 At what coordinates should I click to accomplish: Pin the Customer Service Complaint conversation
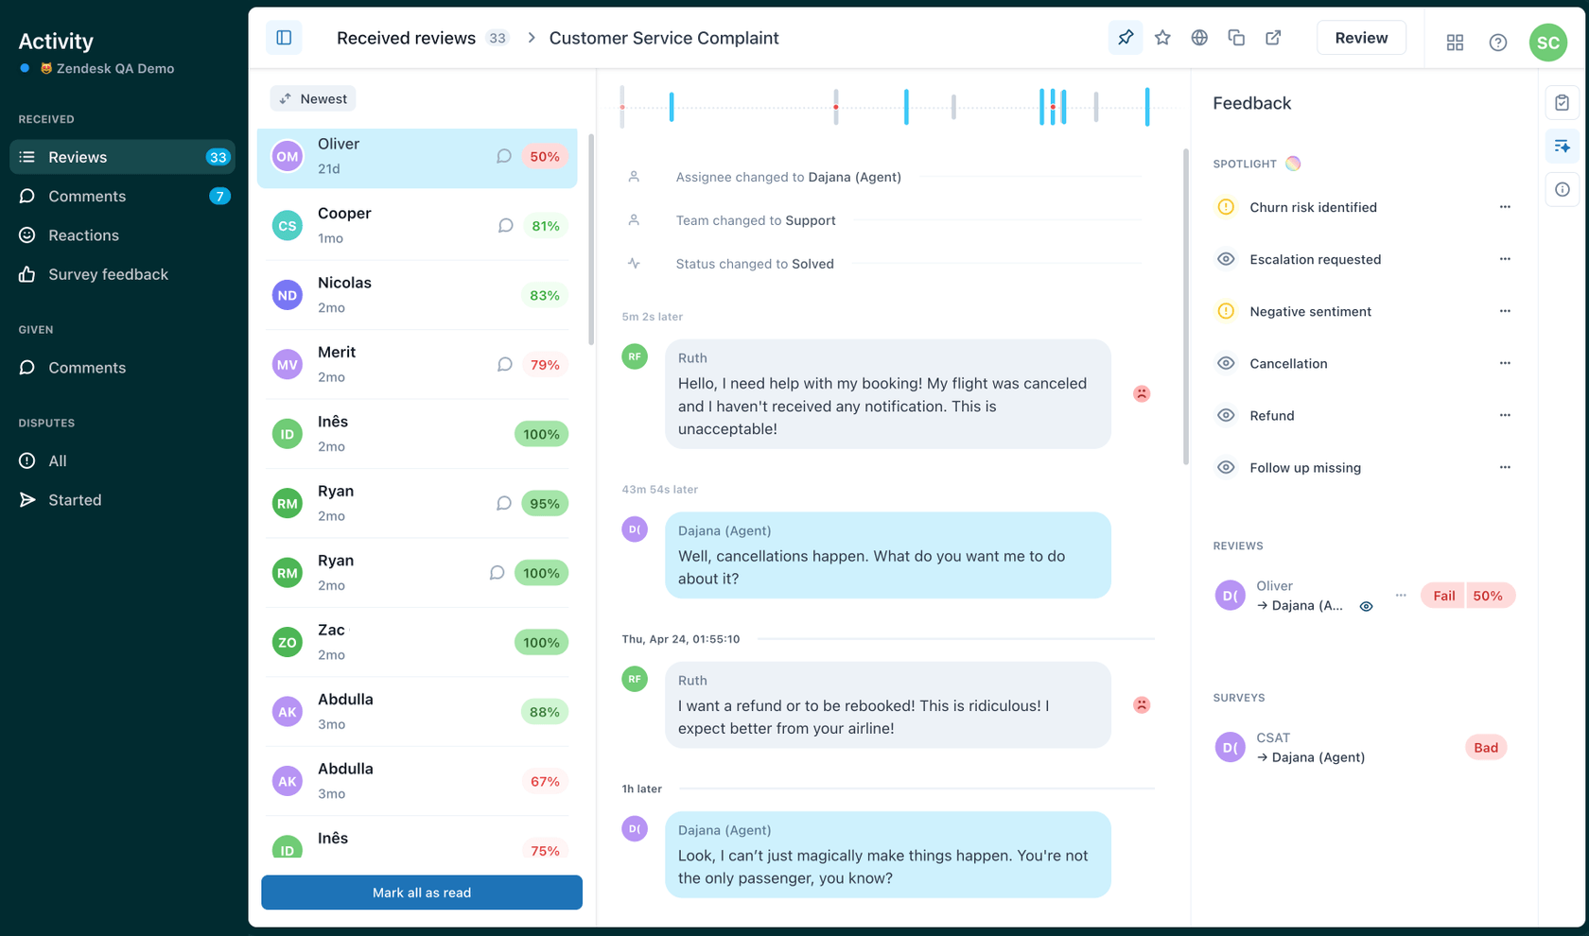[1125, 38]
